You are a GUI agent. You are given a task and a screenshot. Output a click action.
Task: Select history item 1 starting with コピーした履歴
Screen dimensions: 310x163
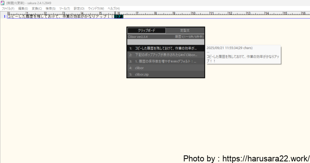(165, 48)
